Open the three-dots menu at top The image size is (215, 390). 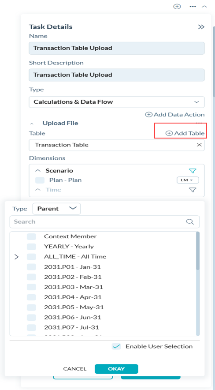coord(193,7)
